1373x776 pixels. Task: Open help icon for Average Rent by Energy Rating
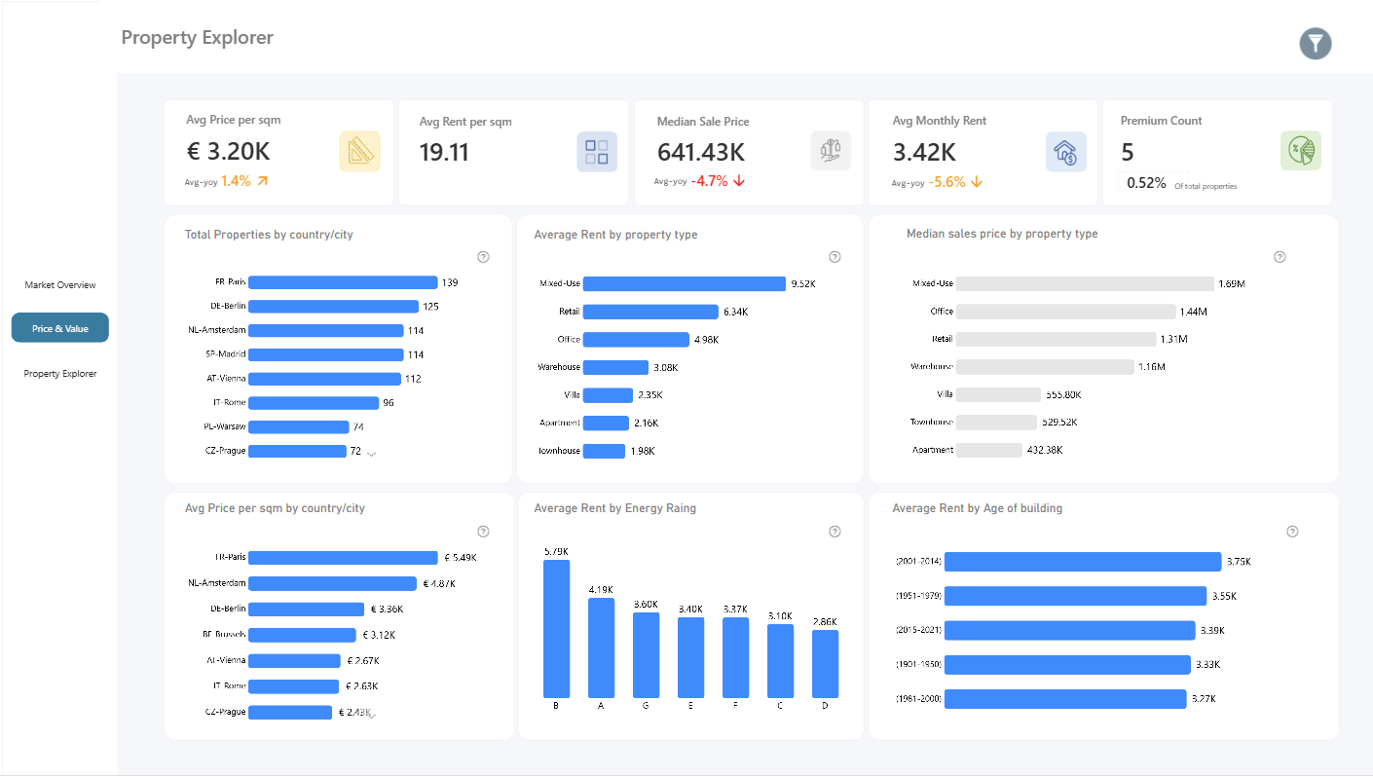pos(835,532)
